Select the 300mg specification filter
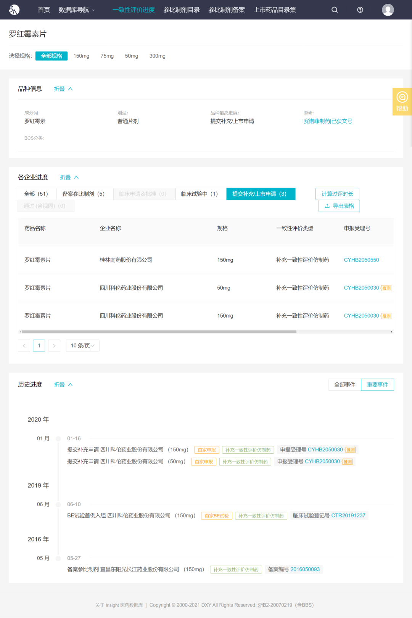This screenshot has width=412, height=618. 157,56
